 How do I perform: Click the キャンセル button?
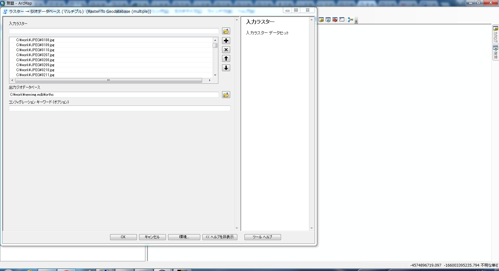[152, 237]
